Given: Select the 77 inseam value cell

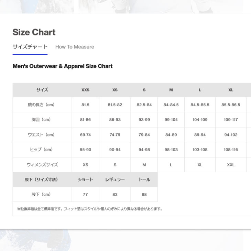Looking at the screenshot, I should pyautogui.click(x=85, y=194).
